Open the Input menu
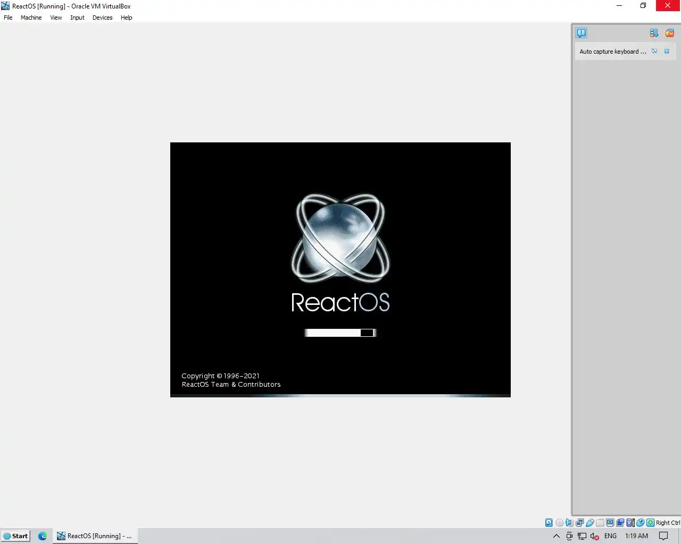The height and width of the screenshot is (544, 681). (77, 18)
